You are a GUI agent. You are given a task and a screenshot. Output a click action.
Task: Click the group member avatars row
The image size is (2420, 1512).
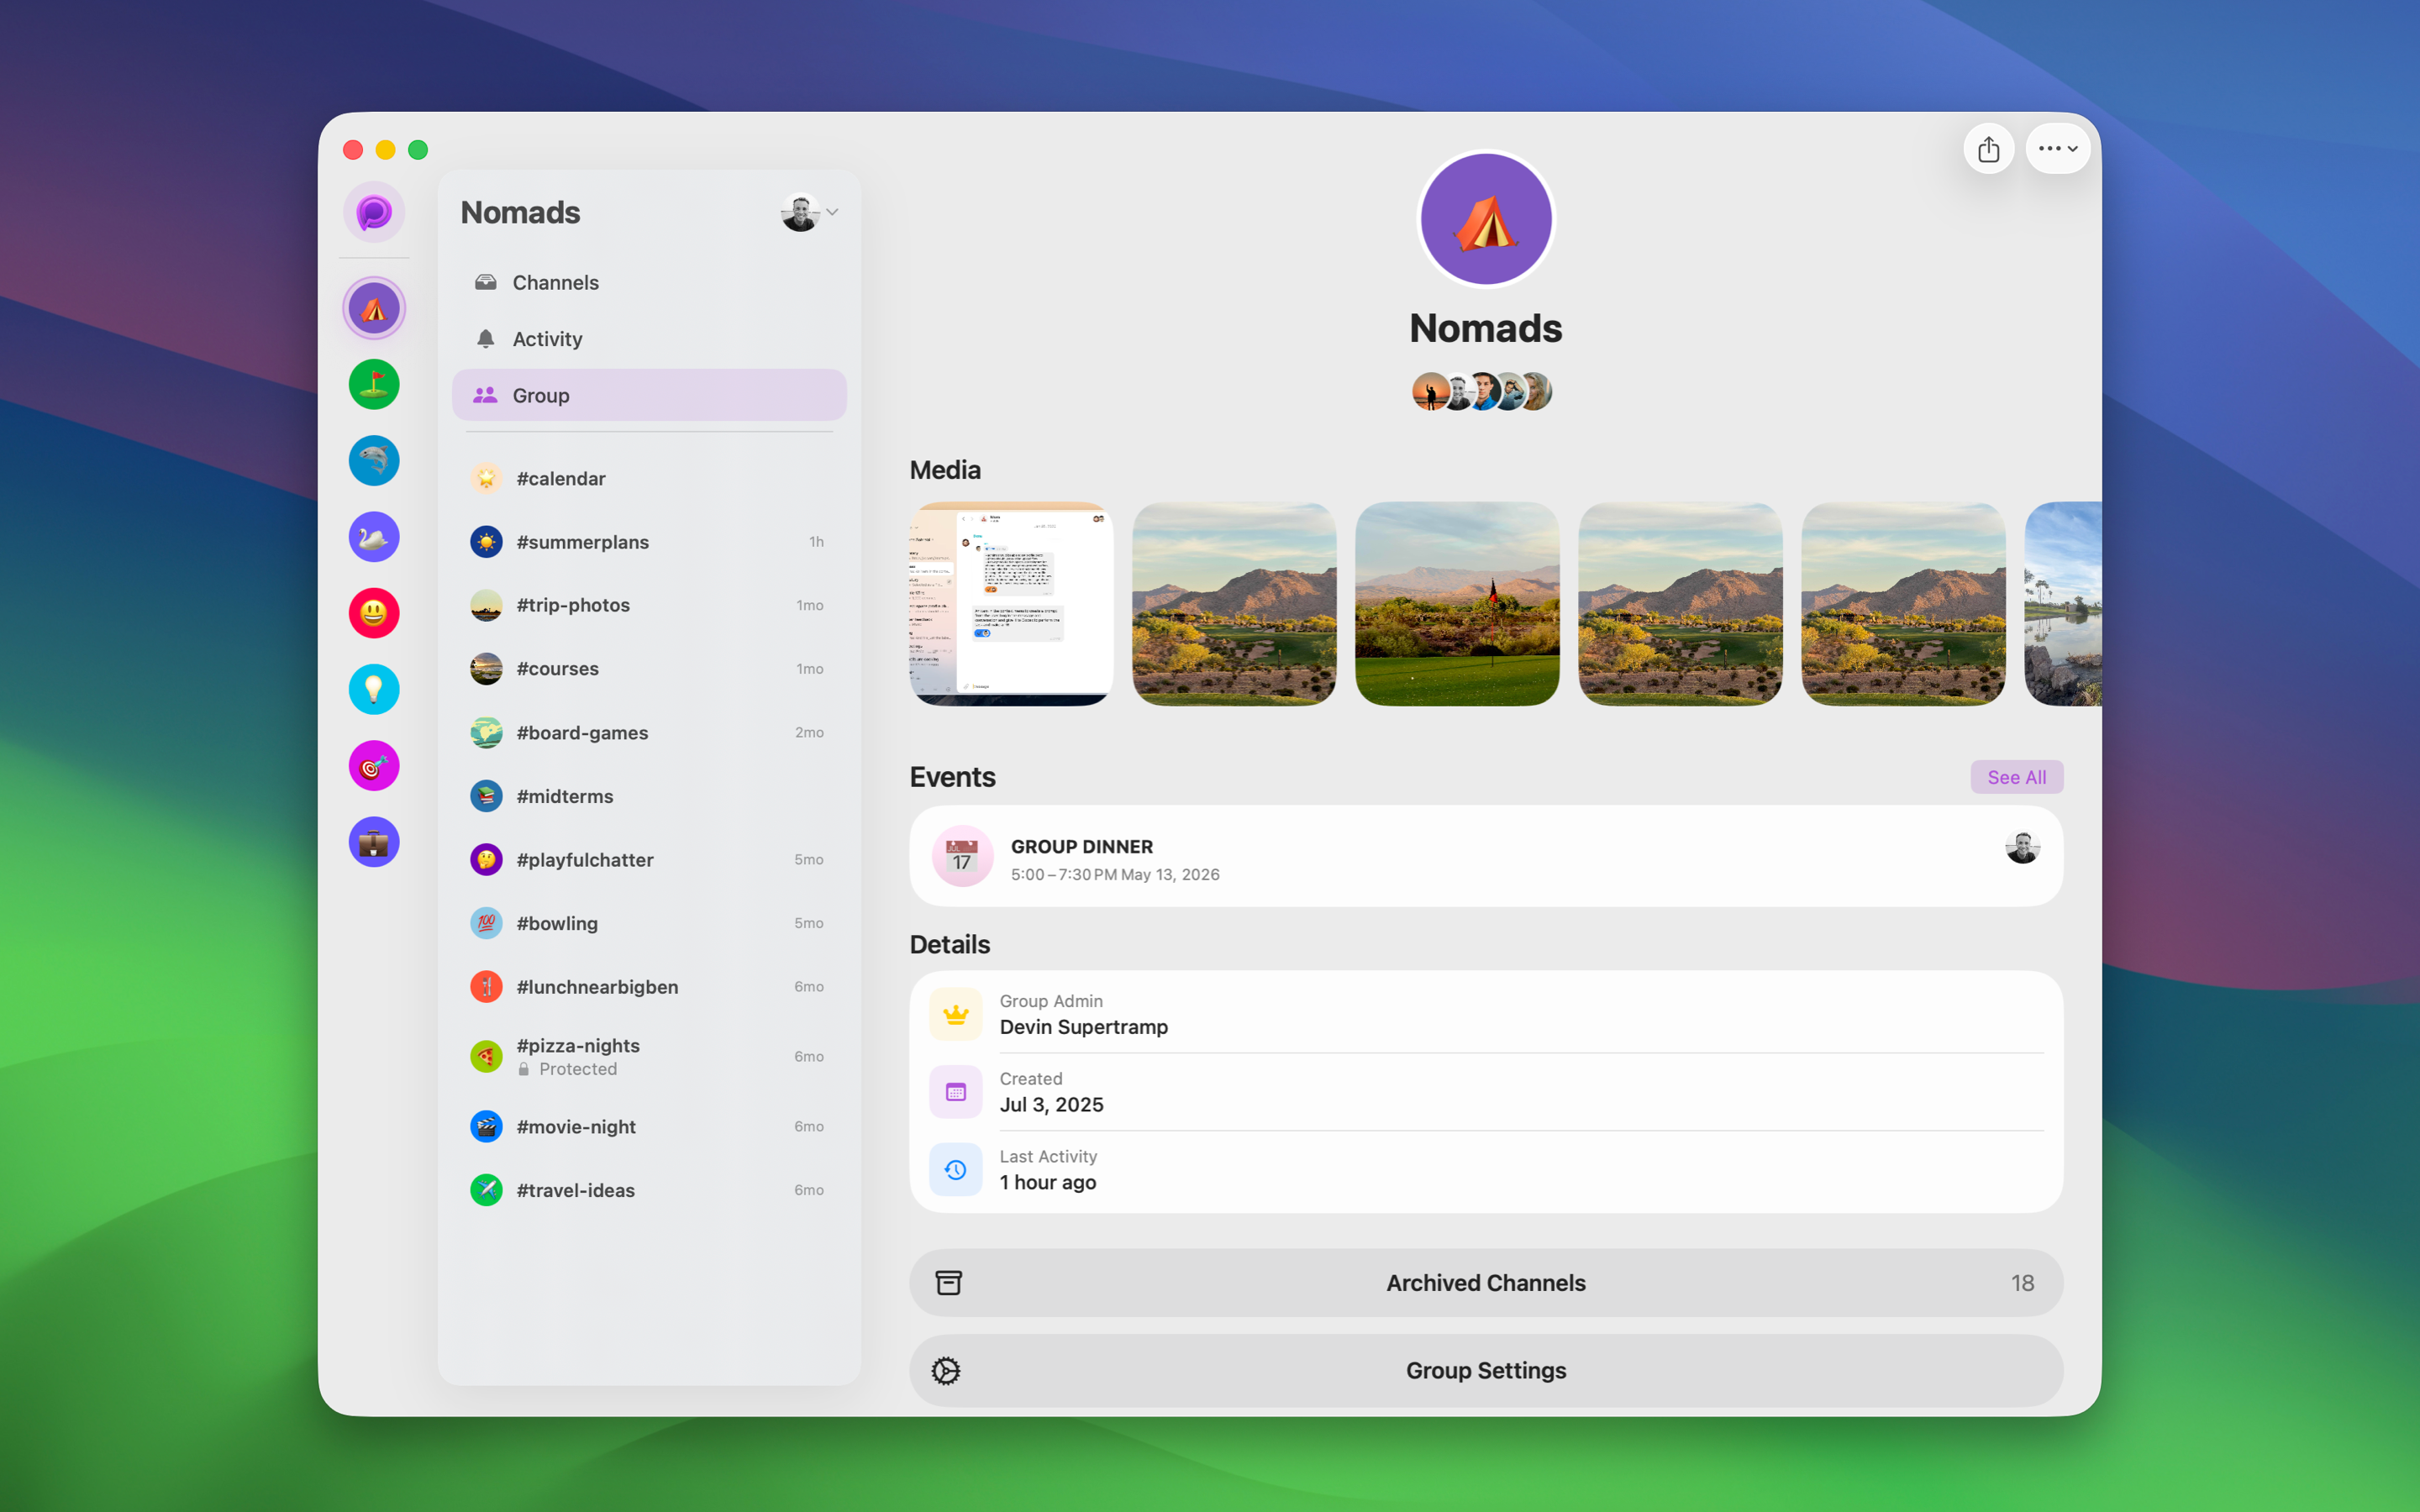[1481, 392]
